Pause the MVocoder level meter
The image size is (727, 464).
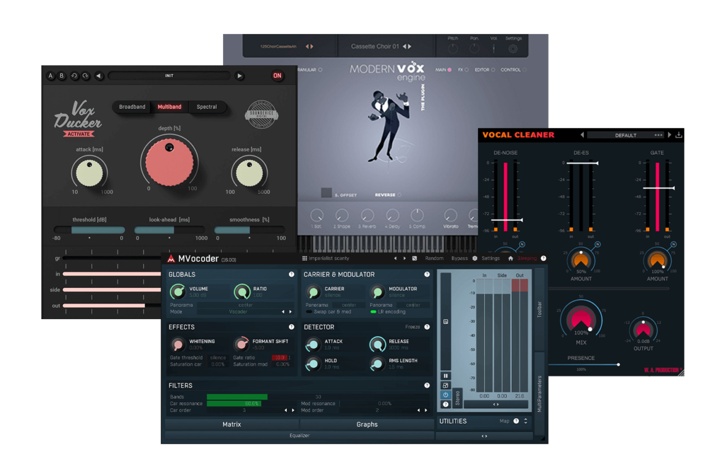click(x=446, y=376)
